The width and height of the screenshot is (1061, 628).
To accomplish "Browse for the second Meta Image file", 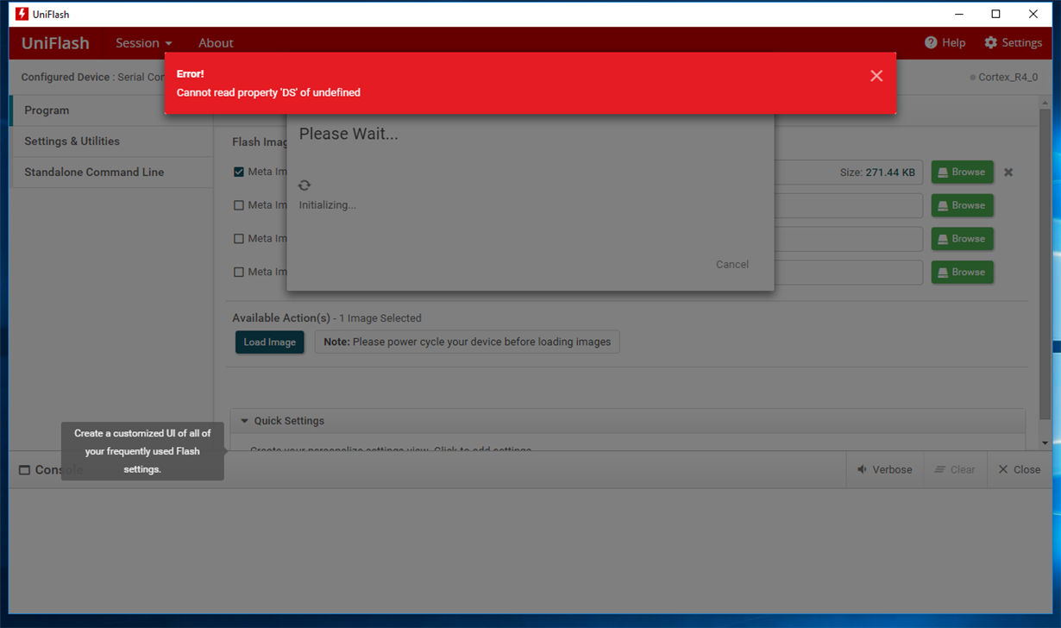I will [962, 205].
